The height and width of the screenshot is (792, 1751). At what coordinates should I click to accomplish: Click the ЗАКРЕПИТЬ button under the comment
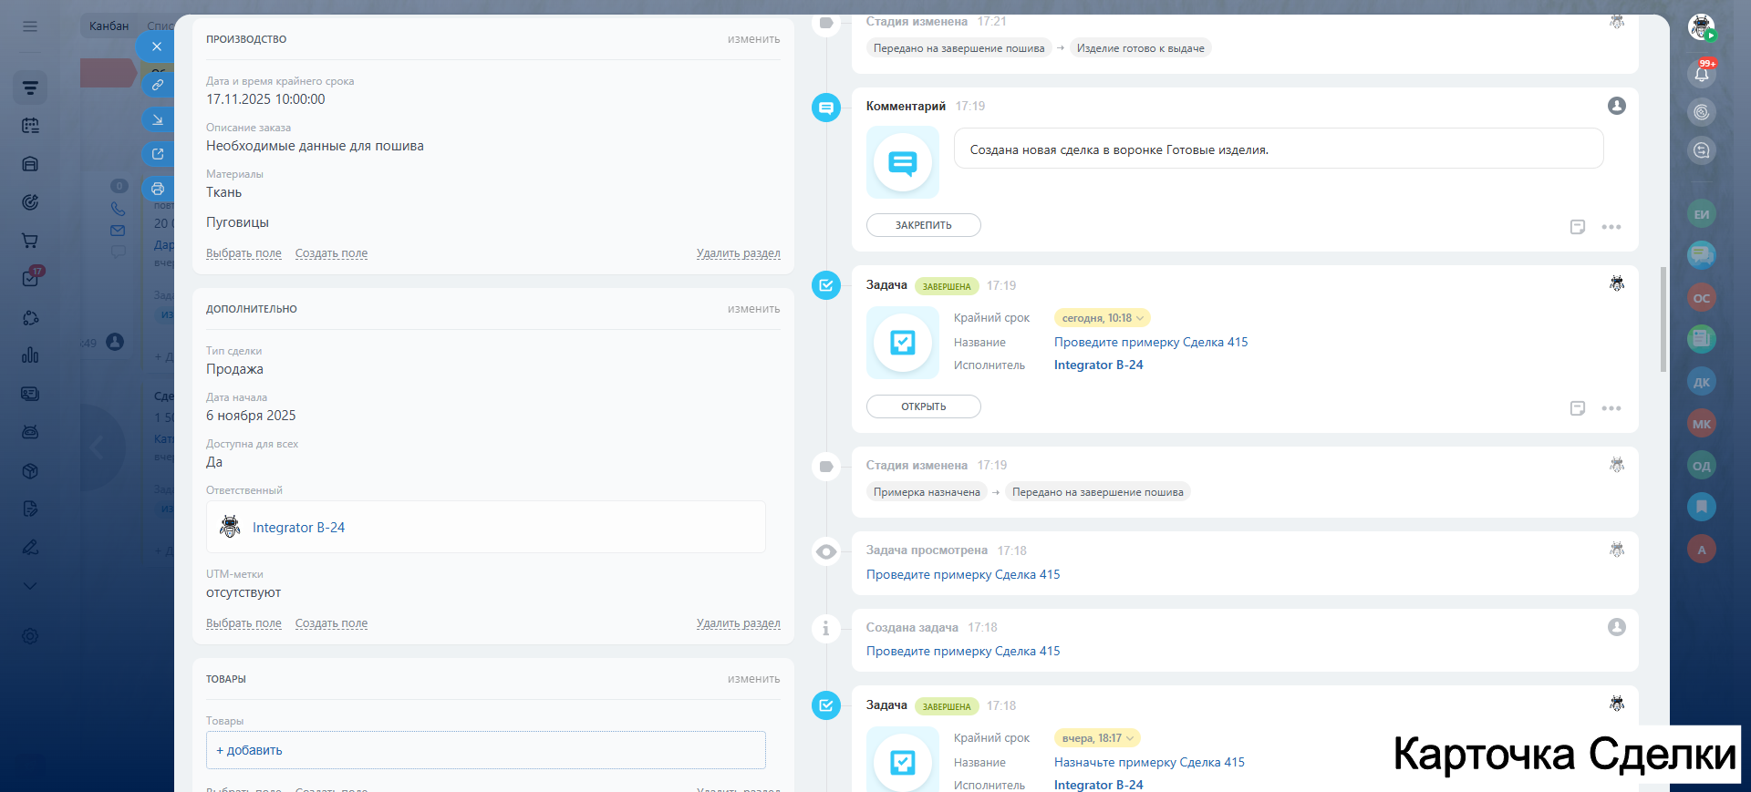click(x=923, y=225)
